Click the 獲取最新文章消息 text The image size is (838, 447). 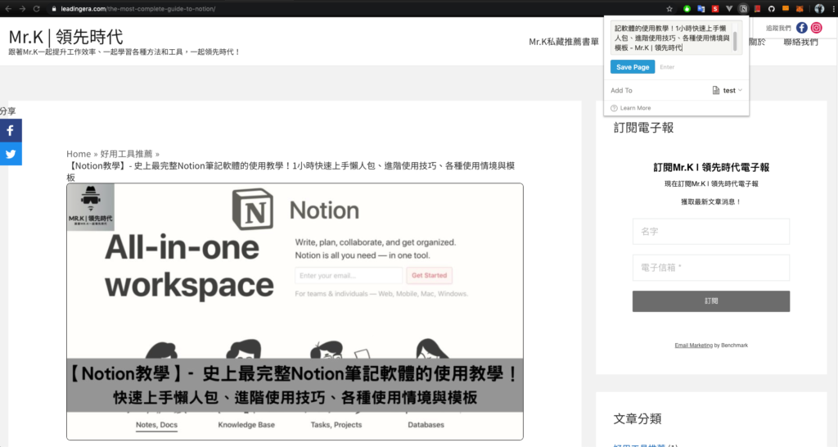tap(711, 202)
